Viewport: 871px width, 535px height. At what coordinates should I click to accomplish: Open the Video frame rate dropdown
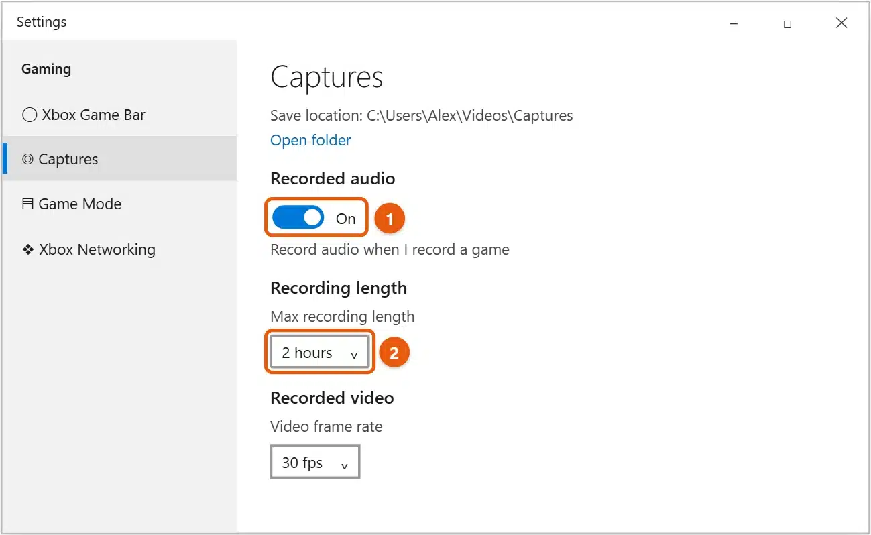315,463
